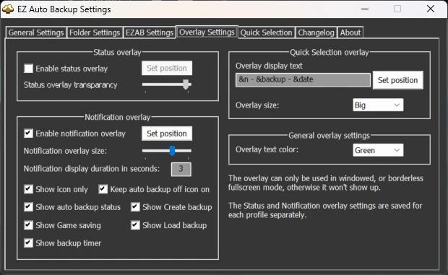Close the EZ Auto Backup Settings window
Image resolution: width=448 pixels, height=275 pixels.
(x=431, y=9)
